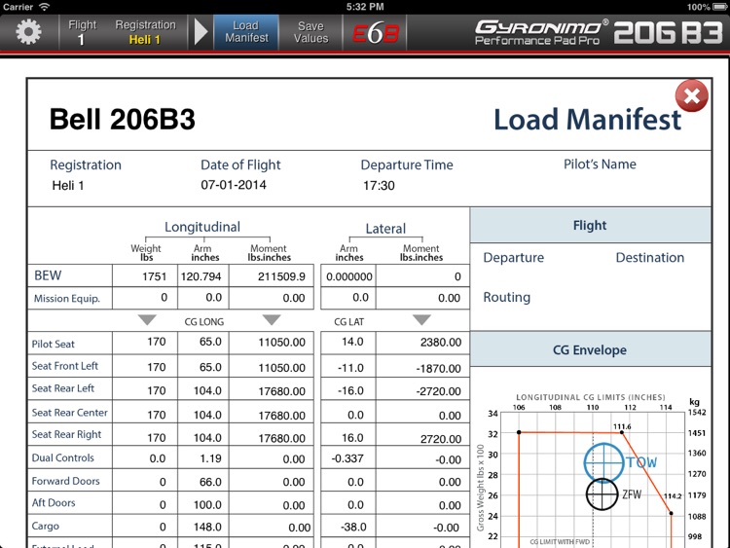
Task: Tap the battery icon in status bar
Action: point(719,7)
